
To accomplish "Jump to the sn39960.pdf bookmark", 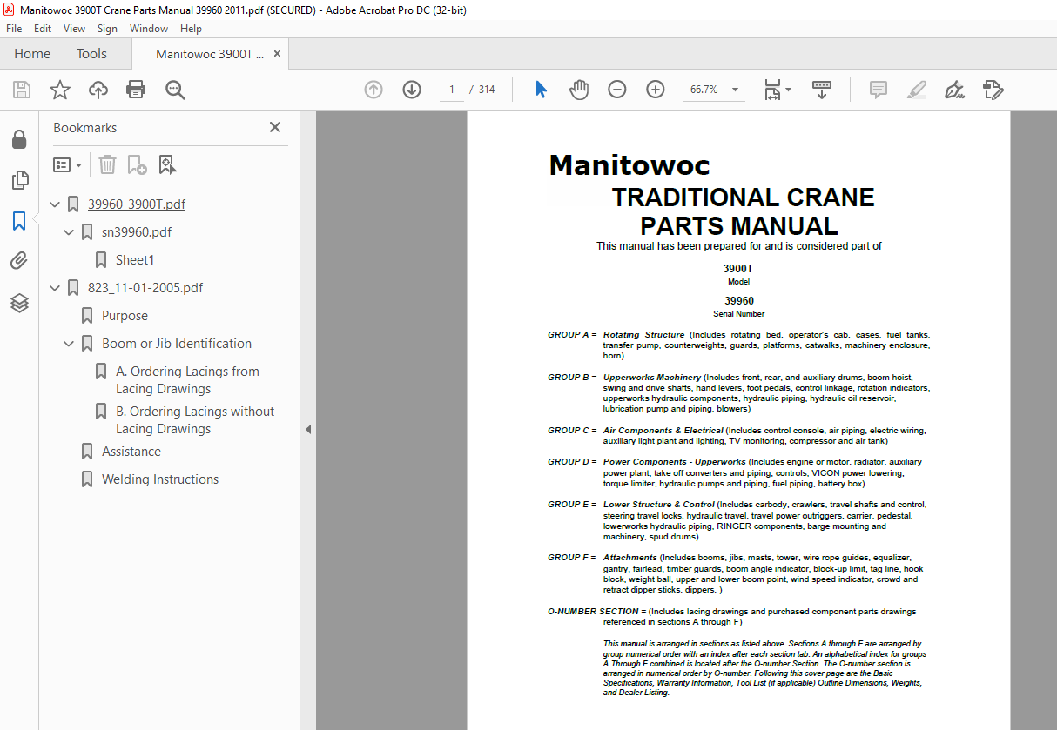I will tap(137, 232).
